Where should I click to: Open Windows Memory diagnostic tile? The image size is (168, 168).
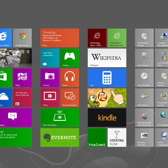pos(144,138)
